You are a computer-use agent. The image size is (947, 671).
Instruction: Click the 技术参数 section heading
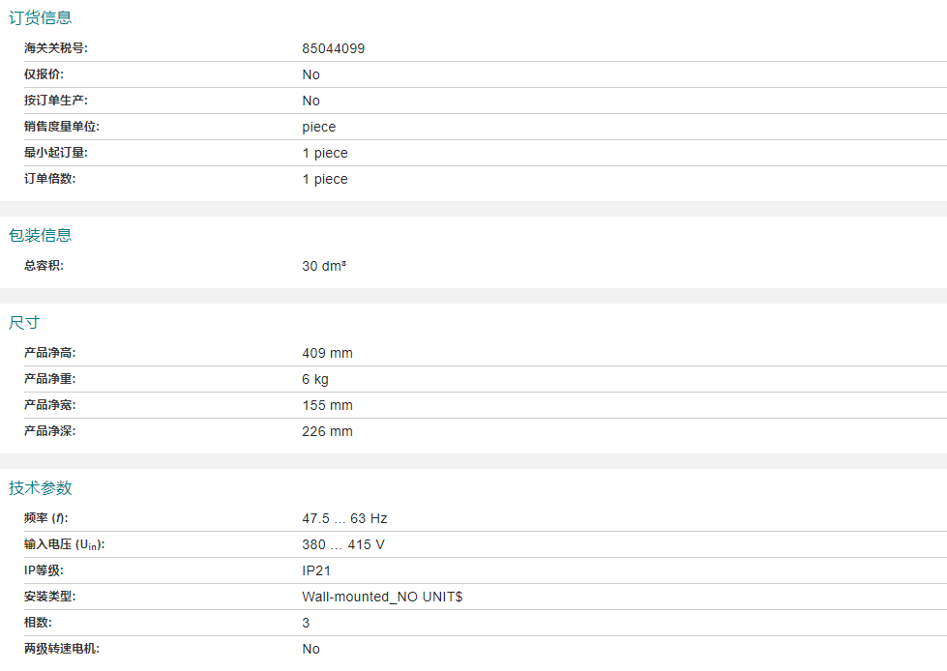(x=41, y=487)
